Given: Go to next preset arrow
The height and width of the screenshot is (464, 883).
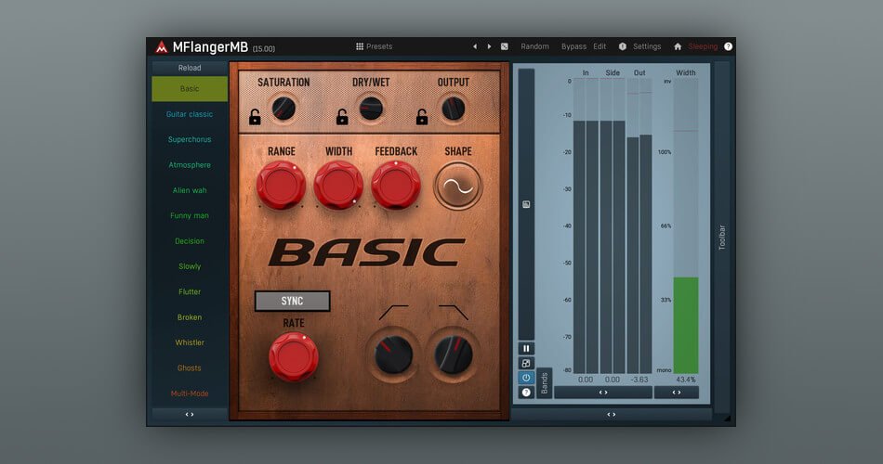Looking at the screenshot, I should (489, 46).
